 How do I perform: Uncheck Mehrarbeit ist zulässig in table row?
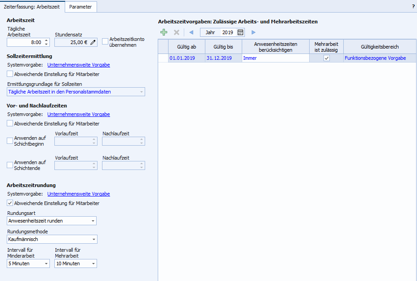tap(327, 58)
